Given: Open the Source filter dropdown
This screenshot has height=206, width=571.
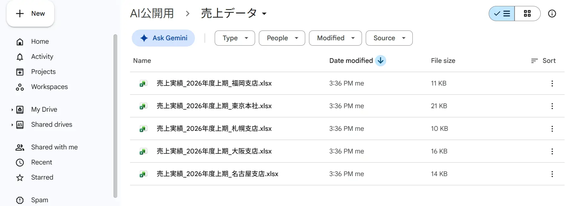Looking at the screenshot, I should tap(389, 38).
